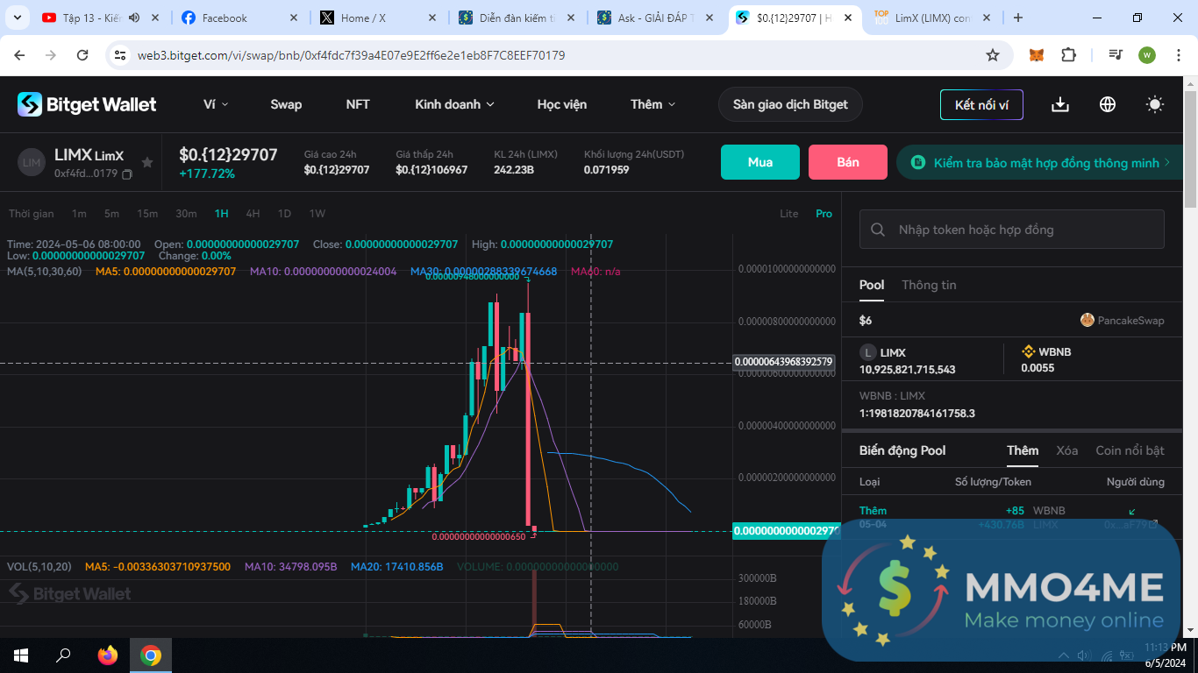The width and height of the screenshot is (1198, 673).
Task: Click the search magnifier icon in token field
Action: pyautogui.click(x=878, y=230)
